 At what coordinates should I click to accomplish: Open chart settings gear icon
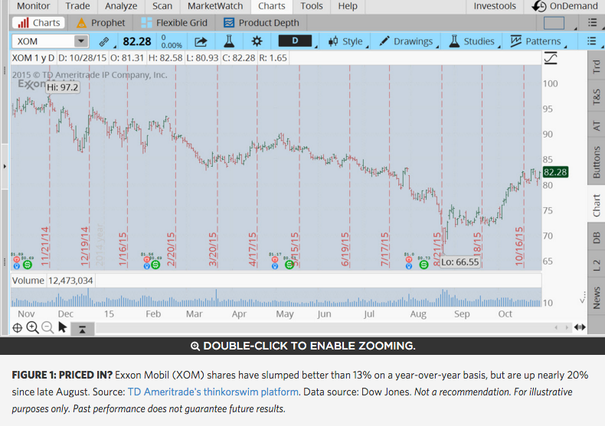pyautogui.click(x=257, y=41)
